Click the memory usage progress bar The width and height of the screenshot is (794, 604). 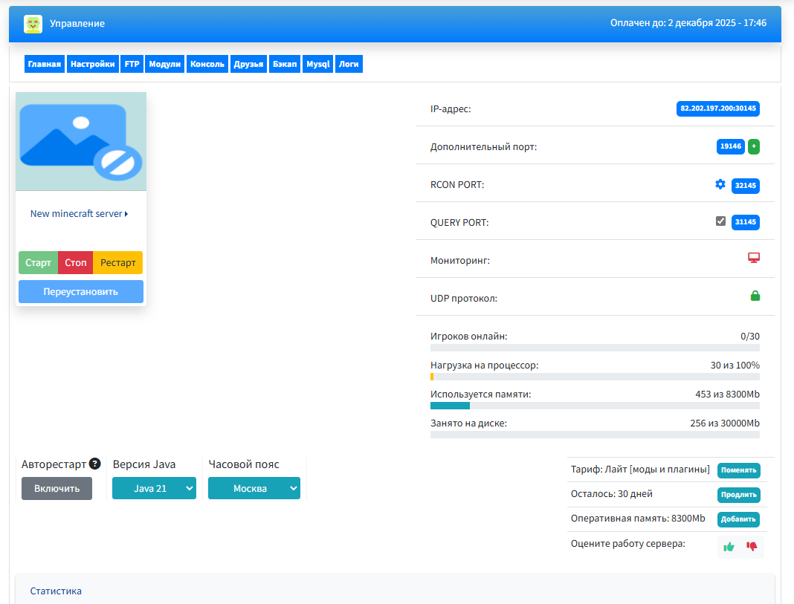pos(594,406)
